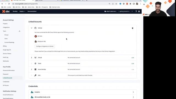Click the Azure DevOps logo icon

[35, 69]
